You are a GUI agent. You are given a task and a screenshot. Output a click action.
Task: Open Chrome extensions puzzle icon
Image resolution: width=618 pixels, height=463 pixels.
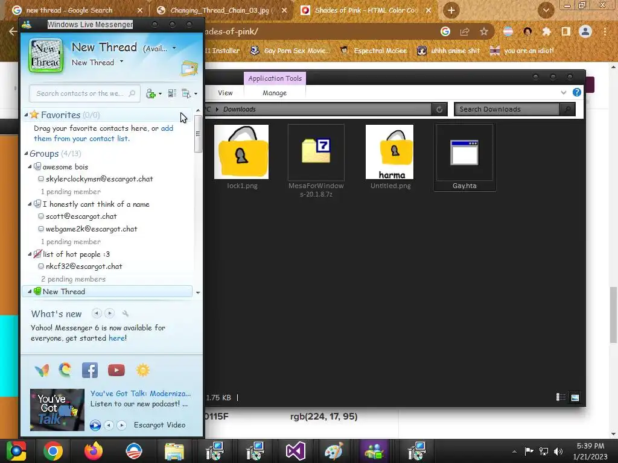pyautogui.click(x=546, y=31)
